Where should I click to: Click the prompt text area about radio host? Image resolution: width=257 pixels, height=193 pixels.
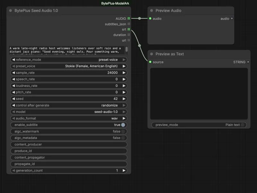[67, 50]
